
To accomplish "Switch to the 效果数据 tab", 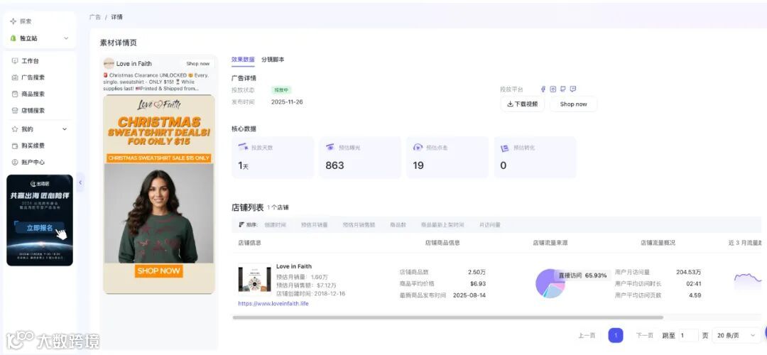I will click(243, 60).
